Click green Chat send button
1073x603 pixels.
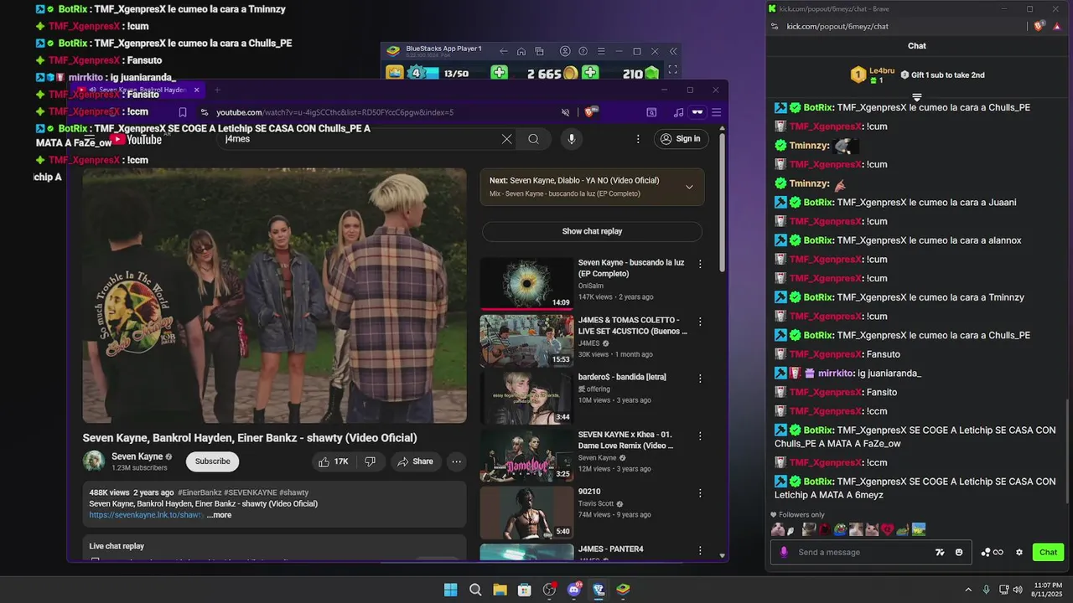[x=1048, y=552]
